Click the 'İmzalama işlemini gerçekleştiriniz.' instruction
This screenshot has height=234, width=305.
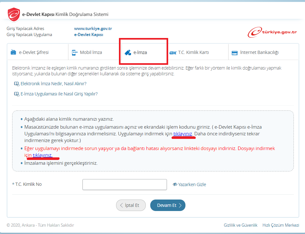click(61, 163)
